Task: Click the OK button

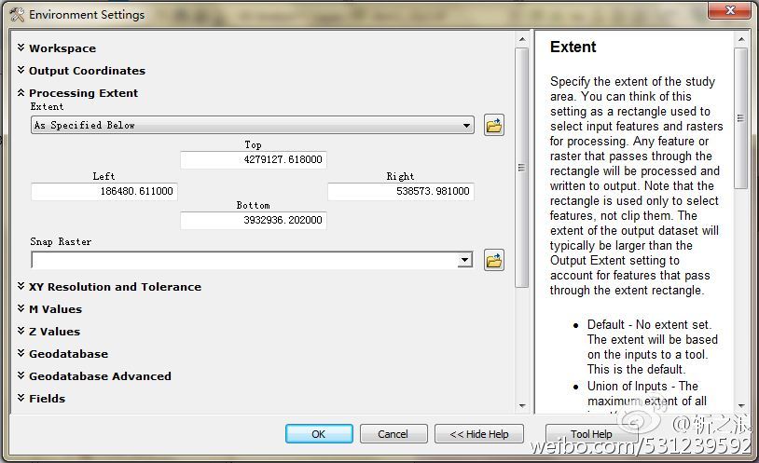Action: coord(319,434)
